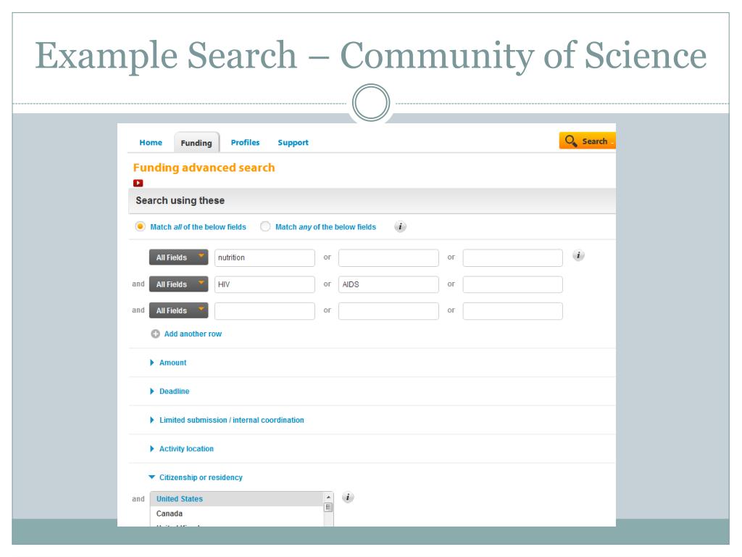Click the info icon next to first search row
Viewport: 742px width, 557px height.
[x=578, y=255]
